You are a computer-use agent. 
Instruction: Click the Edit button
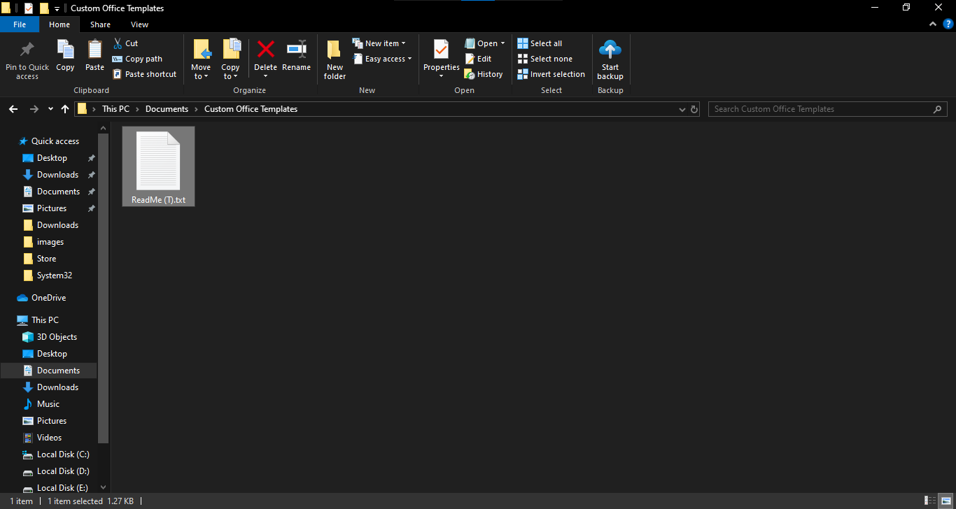(x=478, y=59)
